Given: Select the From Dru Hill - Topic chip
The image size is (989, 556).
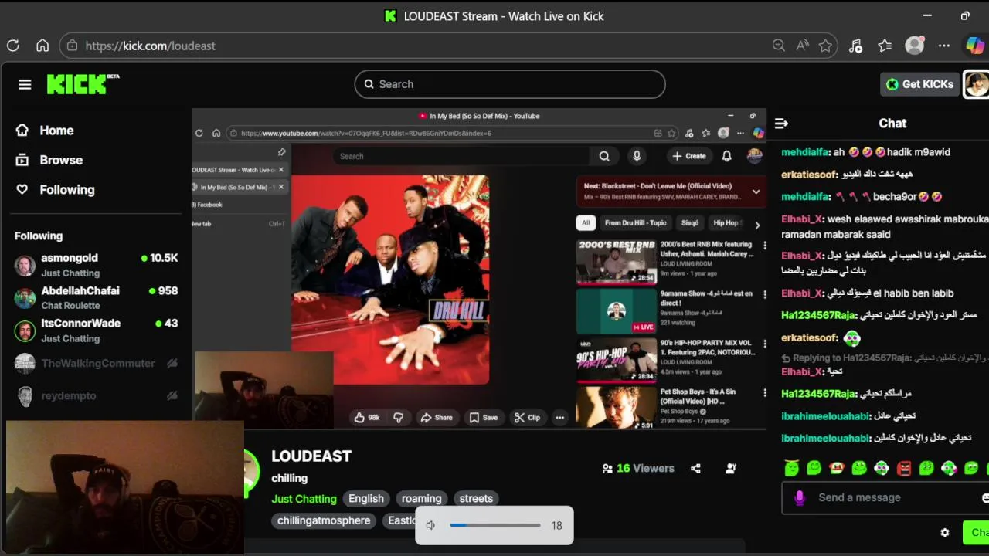Looking at the screenshot, I should pos(635,223).
